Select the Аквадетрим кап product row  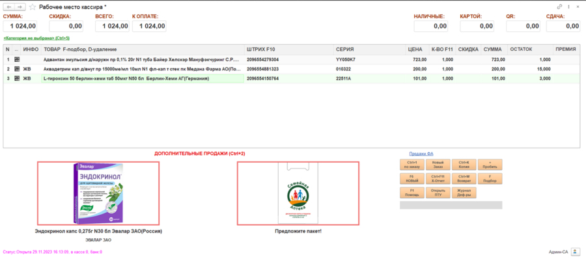pos(291,69)
